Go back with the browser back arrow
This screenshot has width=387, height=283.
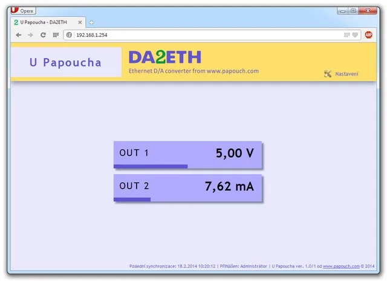click(x=19, y=35)
